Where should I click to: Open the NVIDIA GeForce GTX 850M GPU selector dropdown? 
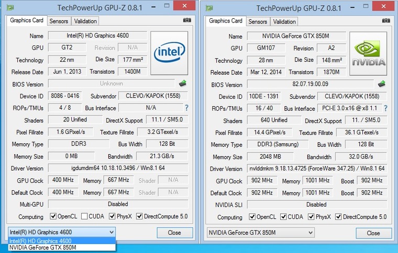click(x=261, y=233)
